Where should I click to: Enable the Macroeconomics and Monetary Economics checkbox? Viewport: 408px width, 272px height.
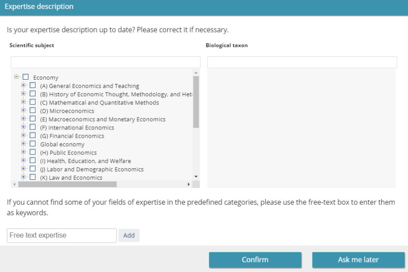coord(32,119)
